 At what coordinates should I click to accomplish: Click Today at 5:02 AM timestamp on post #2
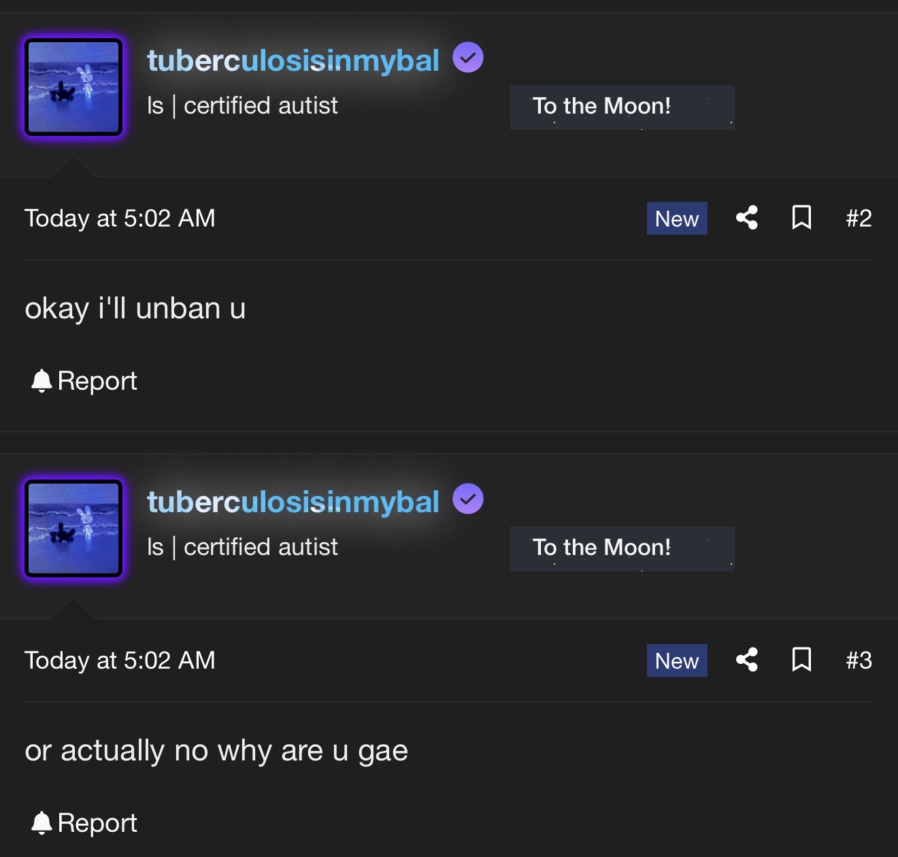120,218
